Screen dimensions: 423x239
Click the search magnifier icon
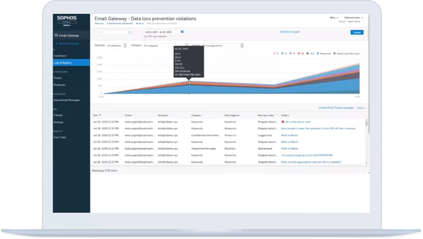pos(129,32)
